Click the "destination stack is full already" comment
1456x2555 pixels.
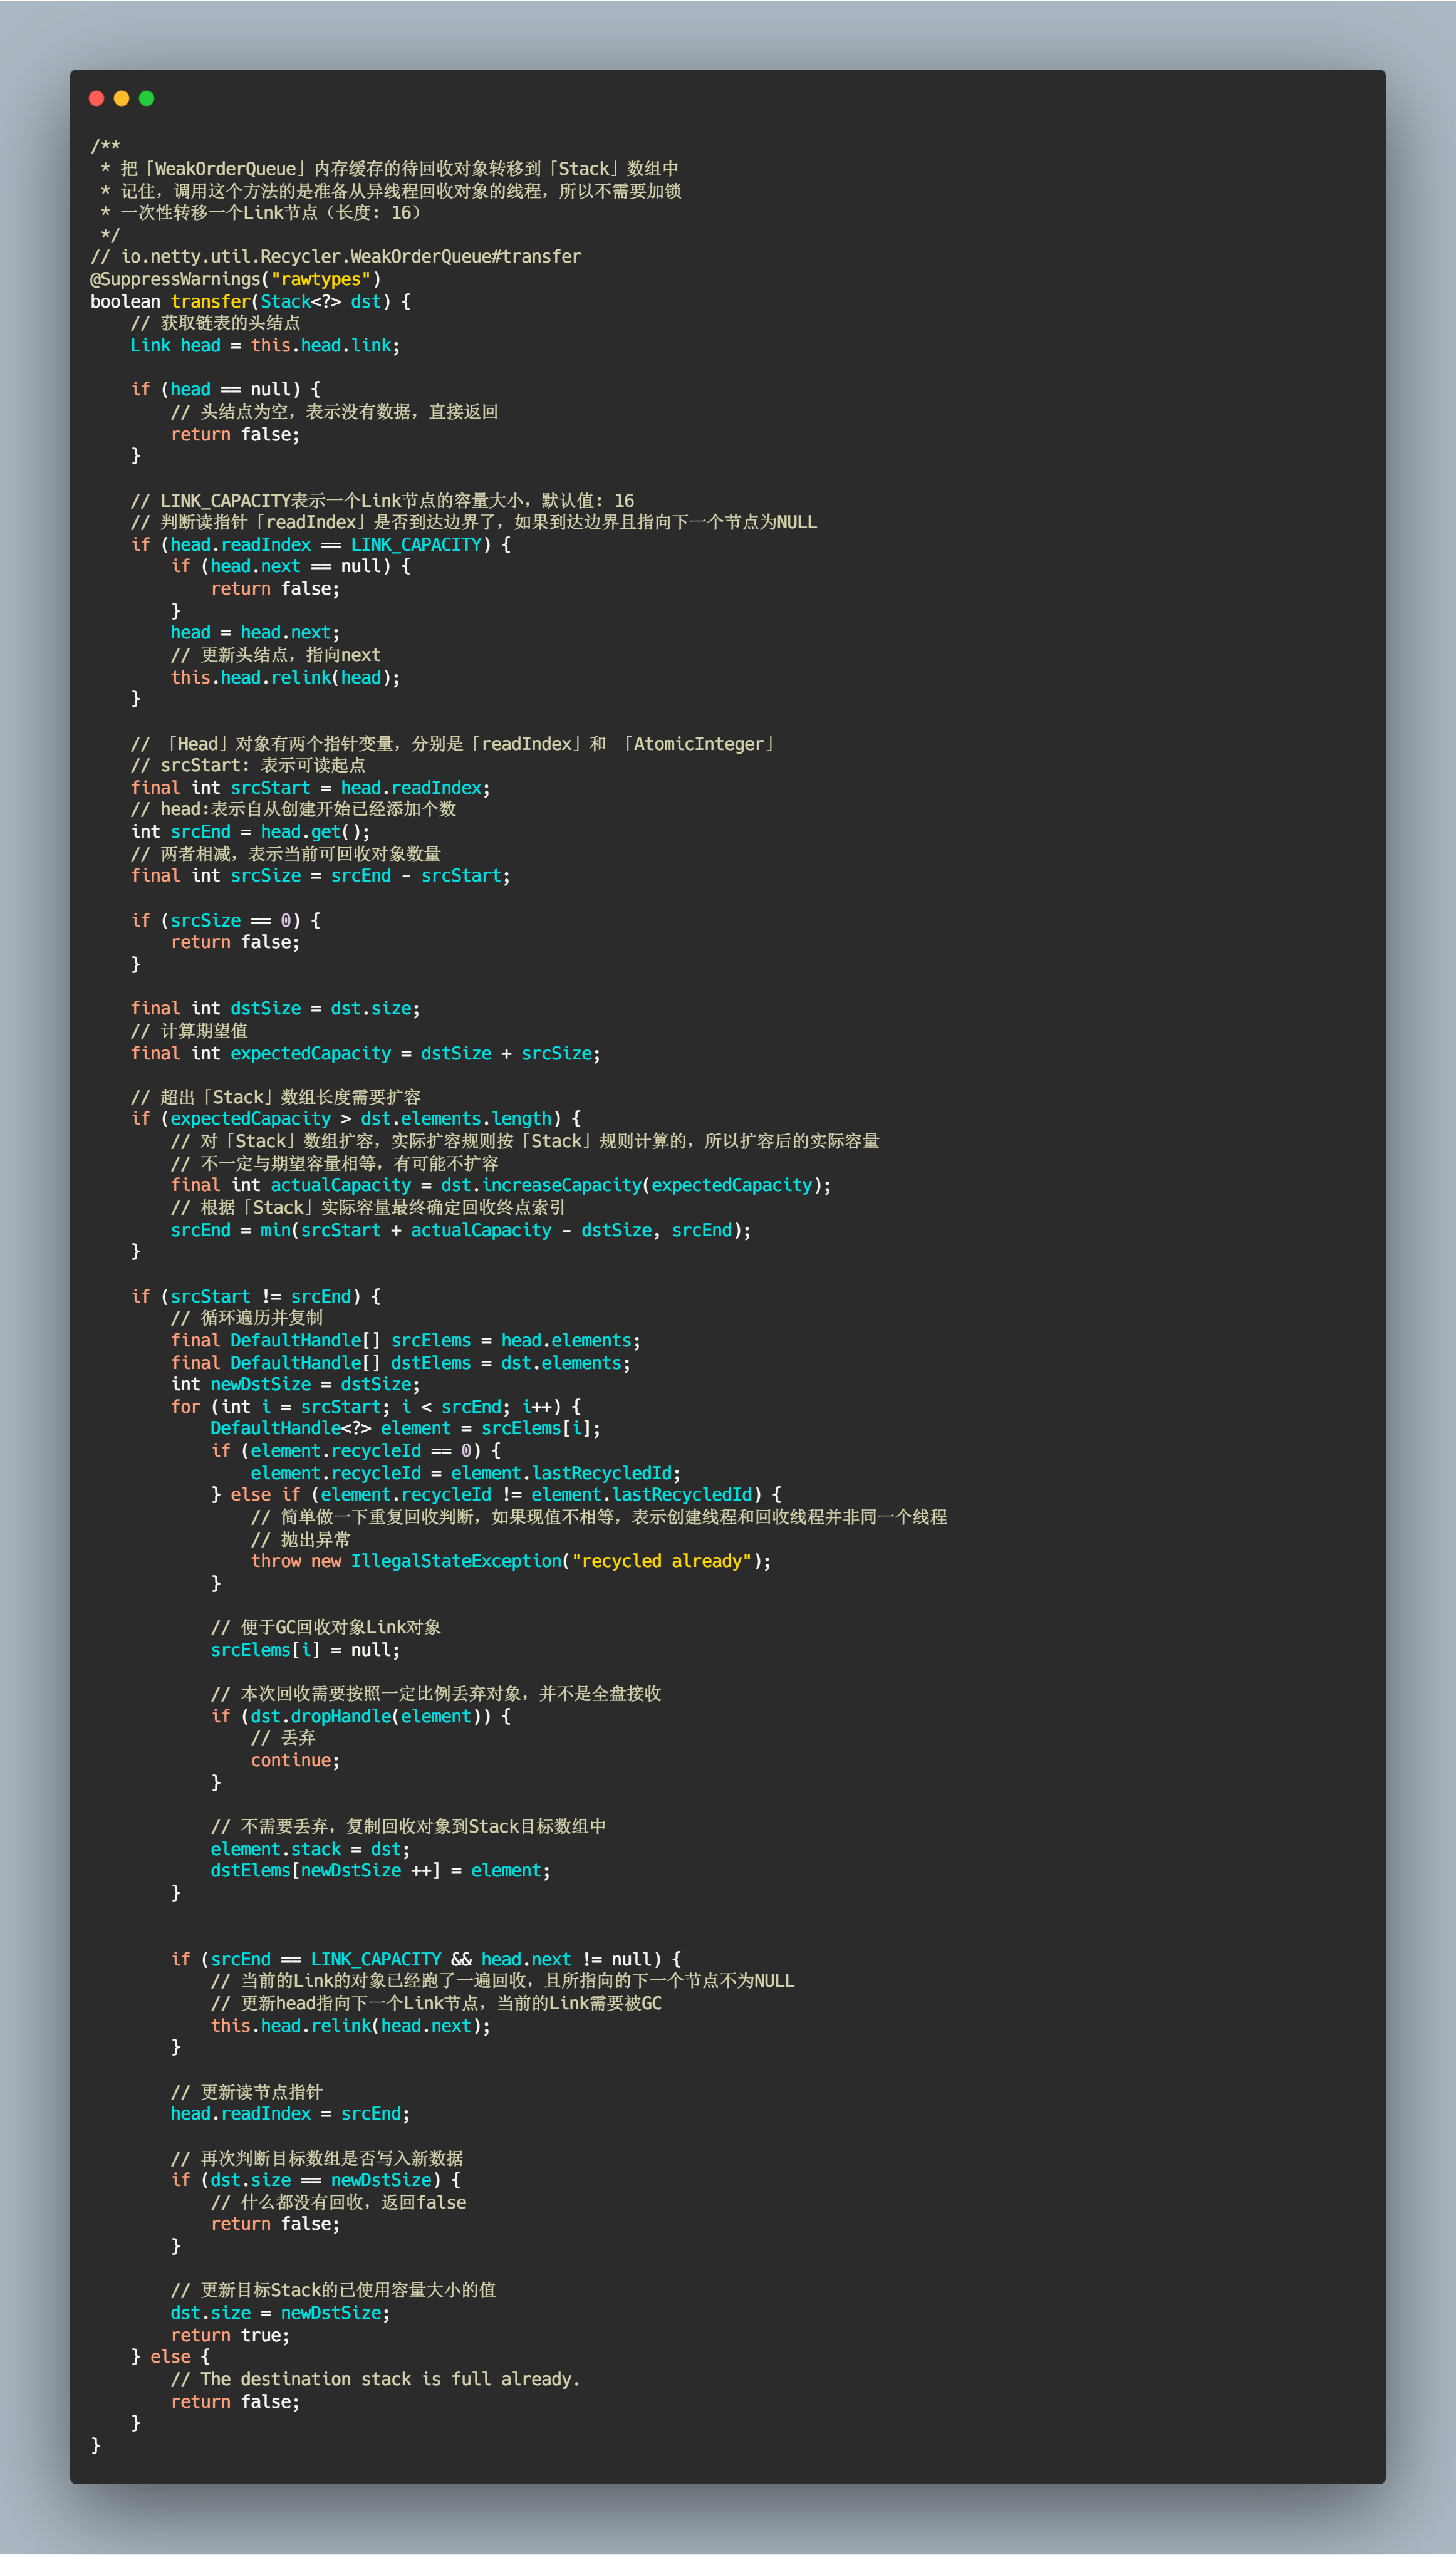point(375,2379)
